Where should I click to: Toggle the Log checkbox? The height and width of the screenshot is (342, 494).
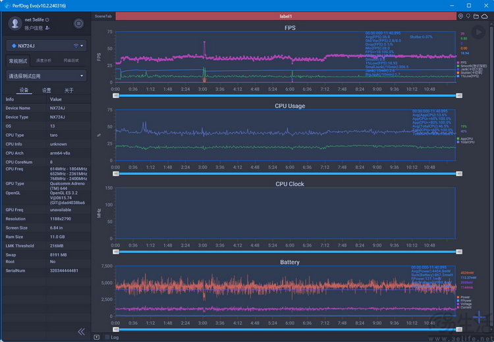tap(107, 337)
